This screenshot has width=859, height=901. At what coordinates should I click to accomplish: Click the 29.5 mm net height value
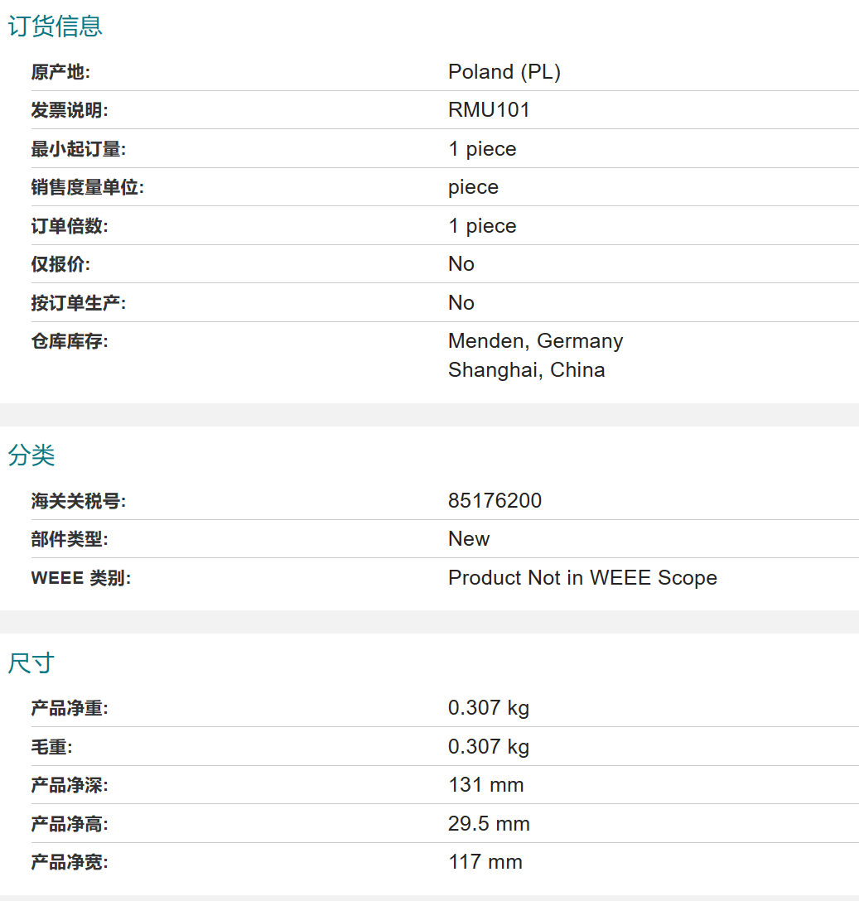[x=489, y=824]
